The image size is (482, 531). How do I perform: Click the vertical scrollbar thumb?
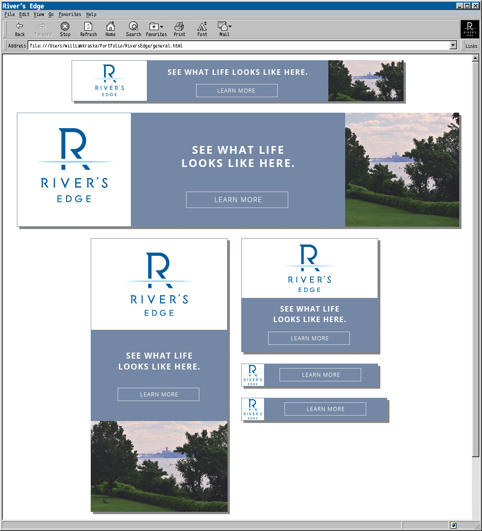[x=475, y=259]
